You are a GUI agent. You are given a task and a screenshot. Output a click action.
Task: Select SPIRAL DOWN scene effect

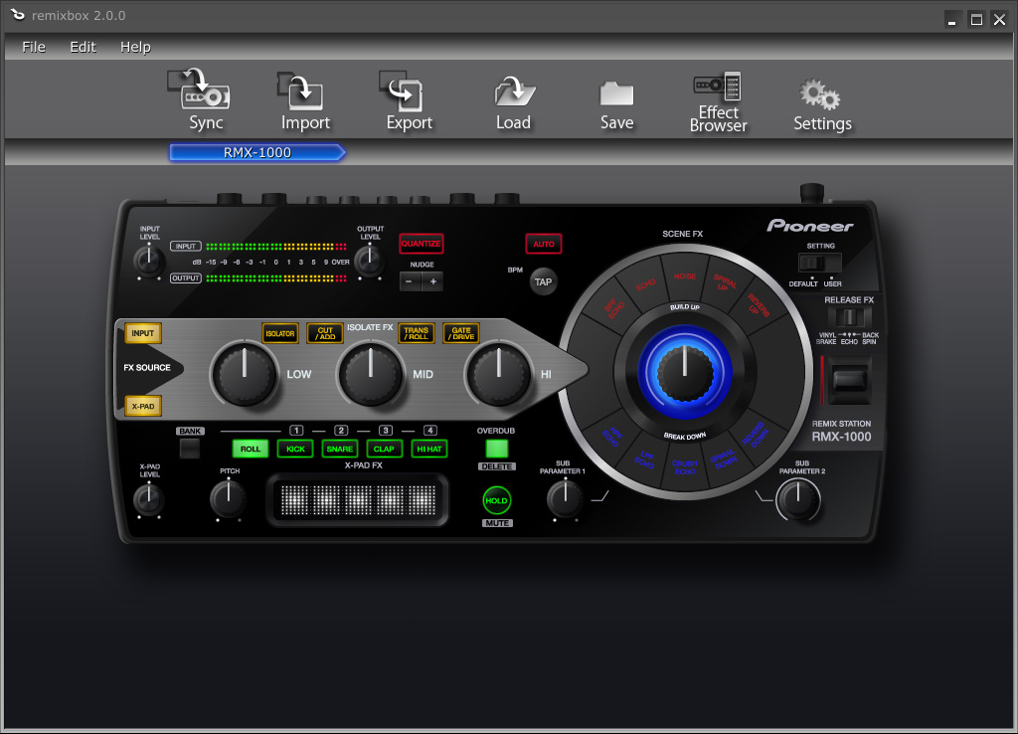pos(724,459)
